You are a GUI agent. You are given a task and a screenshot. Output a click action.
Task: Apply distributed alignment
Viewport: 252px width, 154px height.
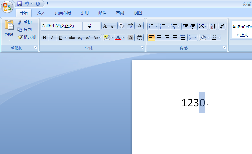tap(183, 38)
